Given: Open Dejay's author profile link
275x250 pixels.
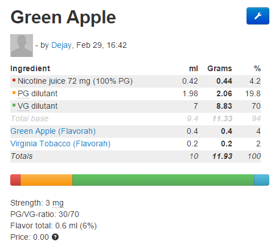Looking at the screenshot, I should tap(61, 45).
